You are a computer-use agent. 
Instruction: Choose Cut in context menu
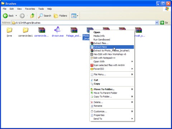[112, 80]
